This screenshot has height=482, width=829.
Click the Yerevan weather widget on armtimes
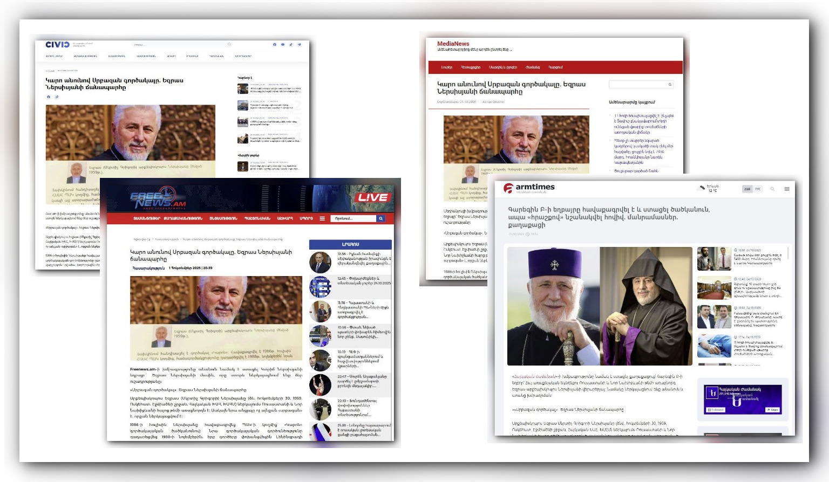tap(709, 188)
